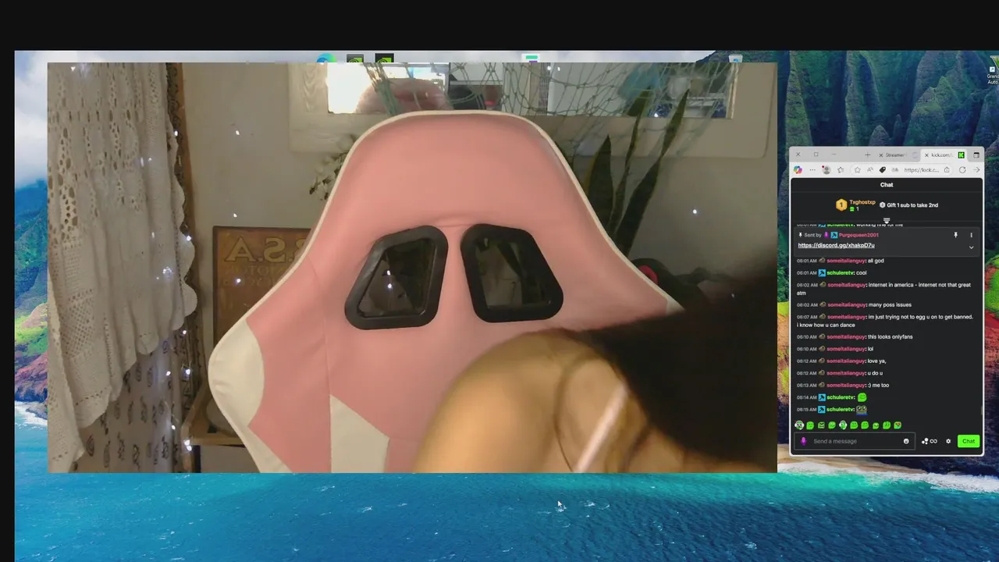Collapse the gift leaderboard handle

point(887,220)
